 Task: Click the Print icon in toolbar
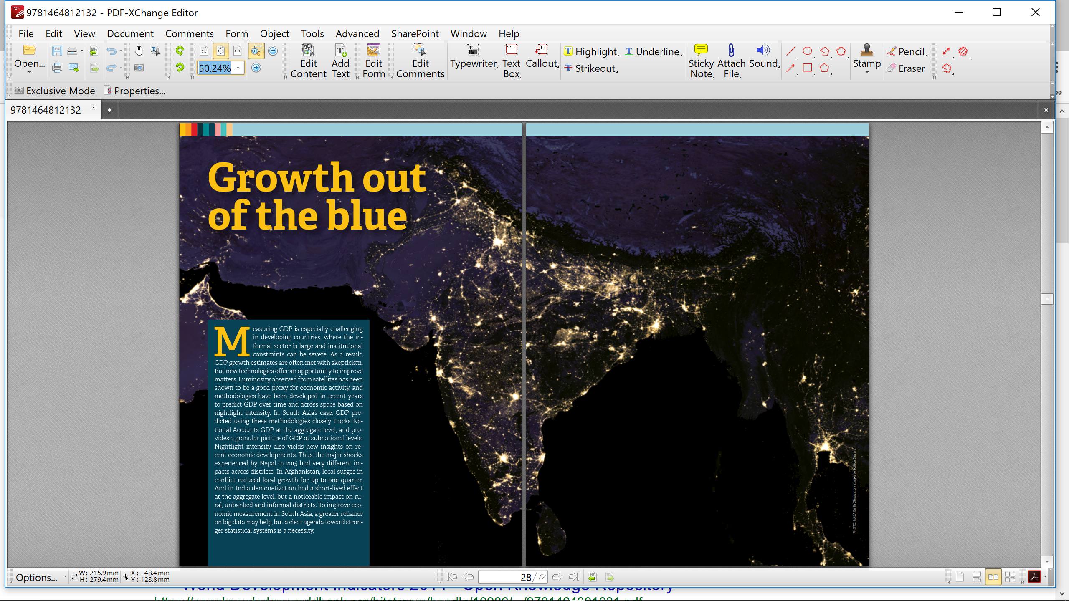point(57,68)
